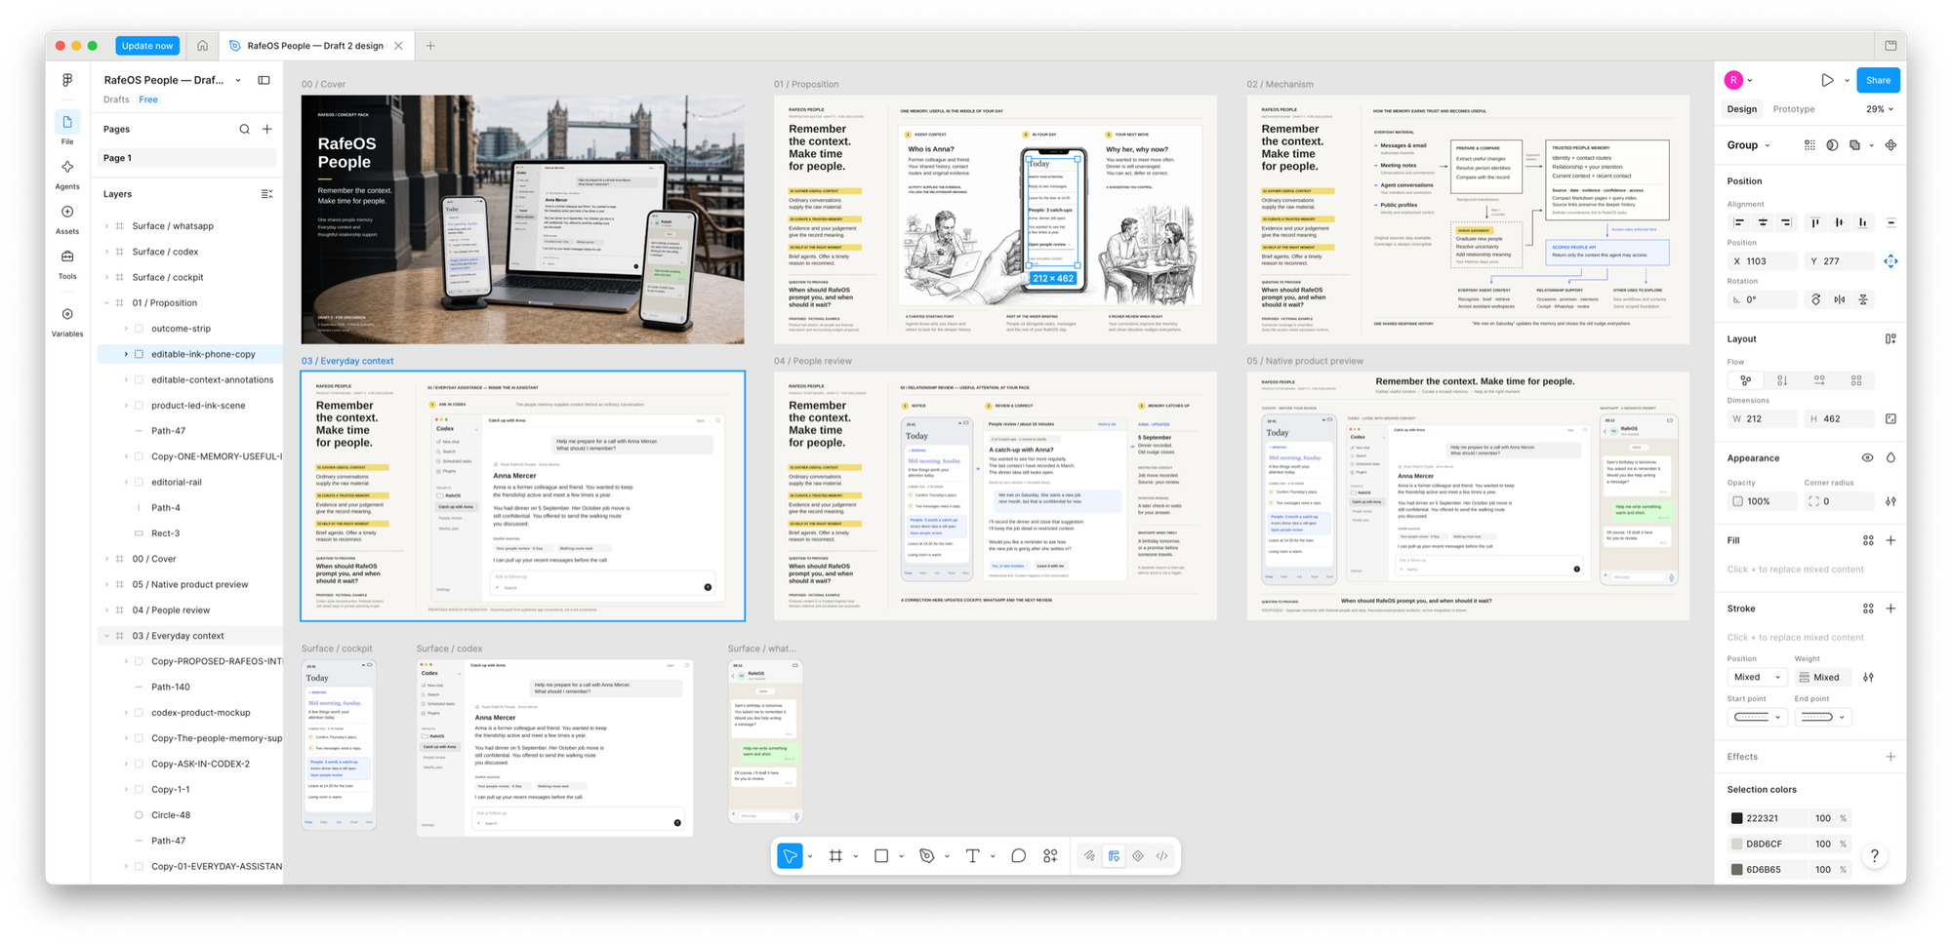Select the Text tool

tap(973, 855)
